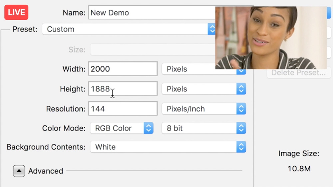The height and width of the screenshot is (187, 333).
Task: Click the disabled Size field
Action: click(x=153, y=50)
